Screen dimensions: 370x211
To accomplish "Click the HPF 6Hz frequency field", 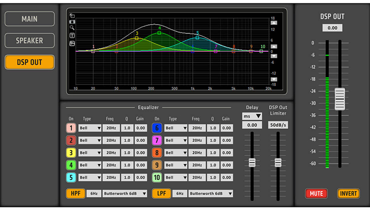I will tap(94, 193).
